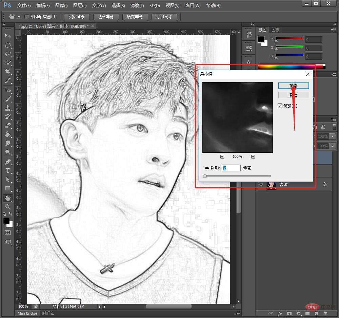Delete layer using trash icon
This screenshot has width=339, height=318.
click(325, 314)
